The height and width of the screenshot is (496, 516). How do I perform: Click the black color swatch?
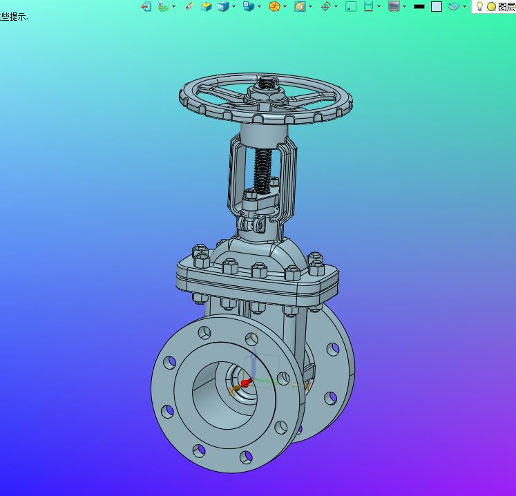click(x=419, y=7)
